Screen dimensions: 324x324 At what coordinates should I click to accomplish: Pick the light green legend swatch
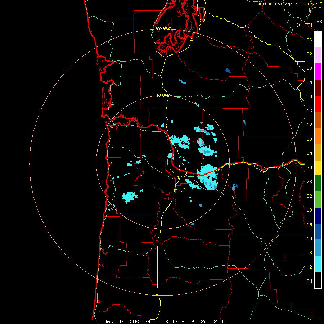(x=318, y=199)
